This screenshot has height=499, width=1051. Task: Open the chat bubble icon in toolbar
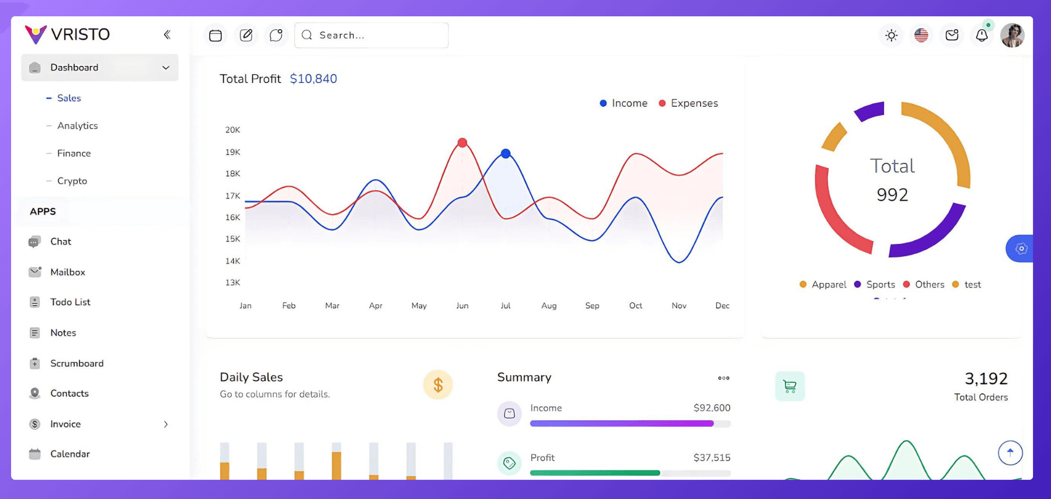point(276,36)
